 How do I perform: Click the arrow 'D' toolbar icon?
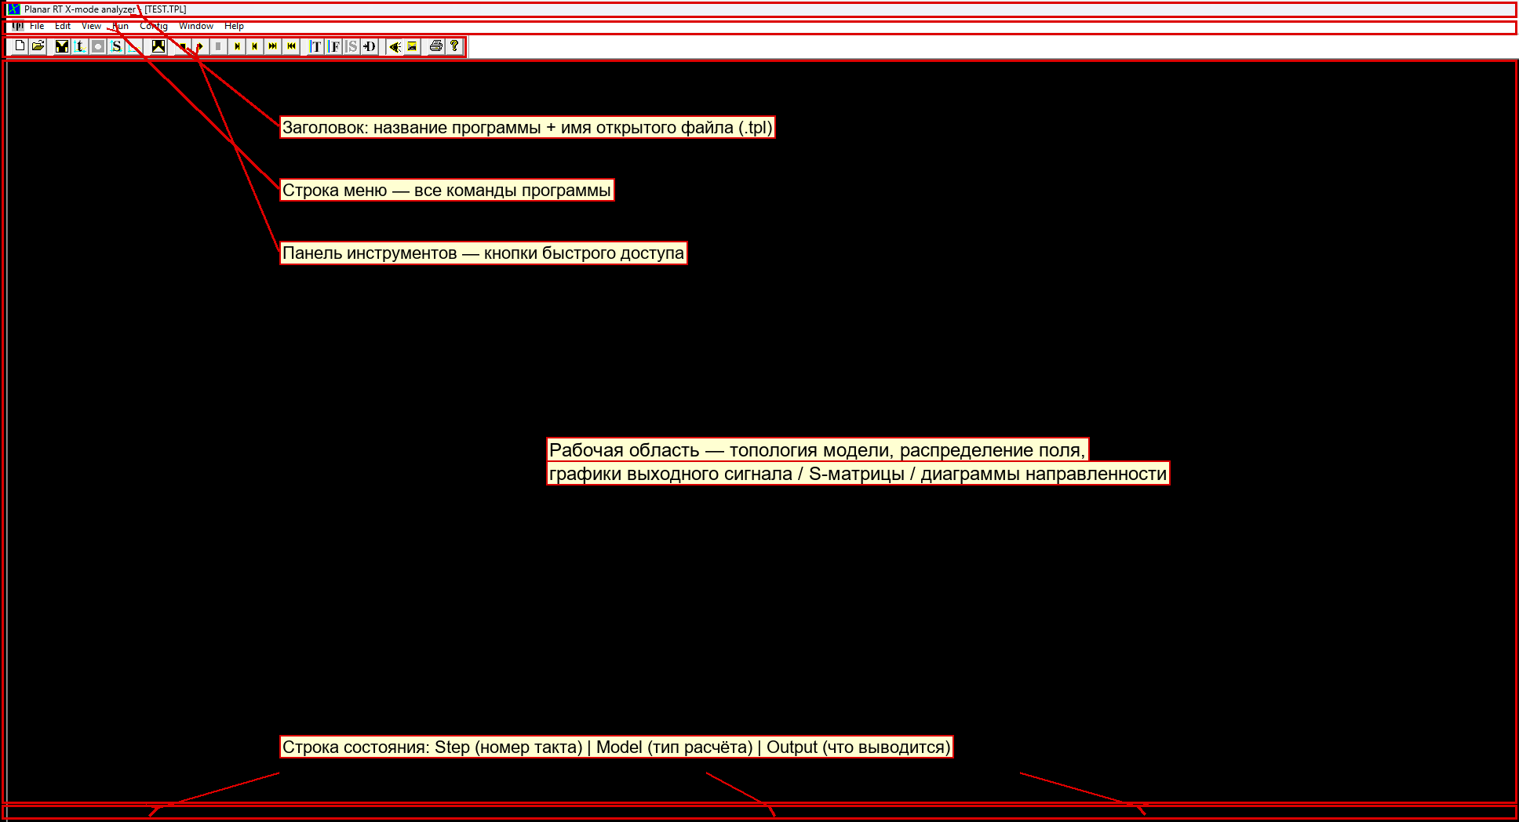pyautogui.click(x=370, y=46)
